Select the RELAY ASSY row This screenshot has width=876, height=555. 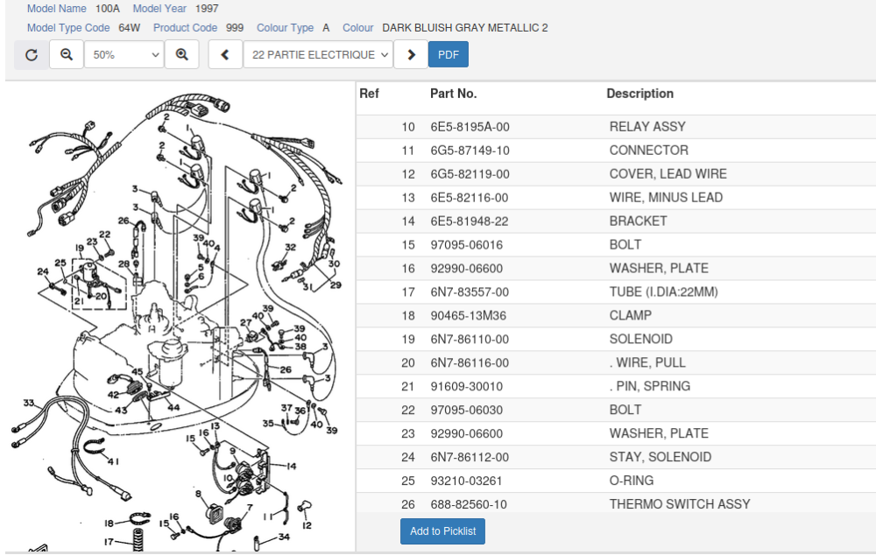(647, 127)
